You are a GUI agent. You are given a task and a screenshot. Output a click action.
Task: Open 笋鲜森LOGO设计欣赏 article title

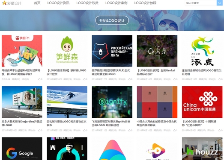66,72
